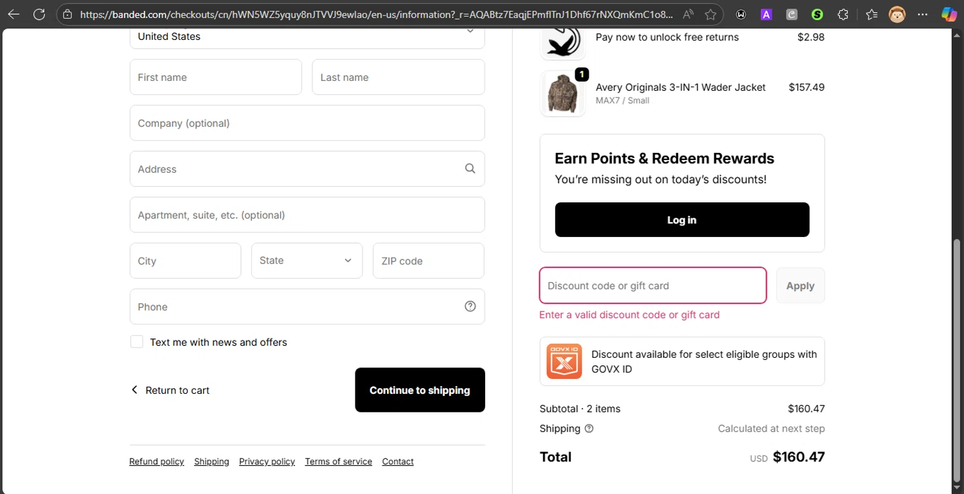
Task: Go back using the browser back arrow
Action: [13, 14]
